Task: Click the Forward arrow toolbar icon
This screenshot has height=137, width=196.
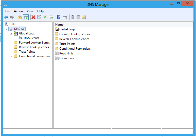Action: (12, 17)
